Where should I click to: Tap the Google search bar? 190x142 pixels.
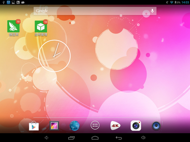click(95, 11)
